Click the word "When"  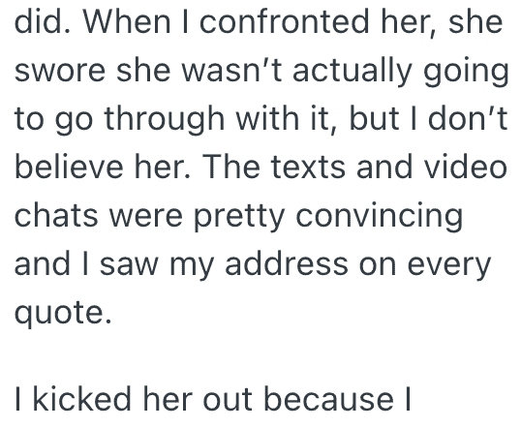pos(126,22)
